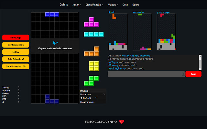Open googoogaga player profile link
207x129 pixels.
click(x=163, y=12)
